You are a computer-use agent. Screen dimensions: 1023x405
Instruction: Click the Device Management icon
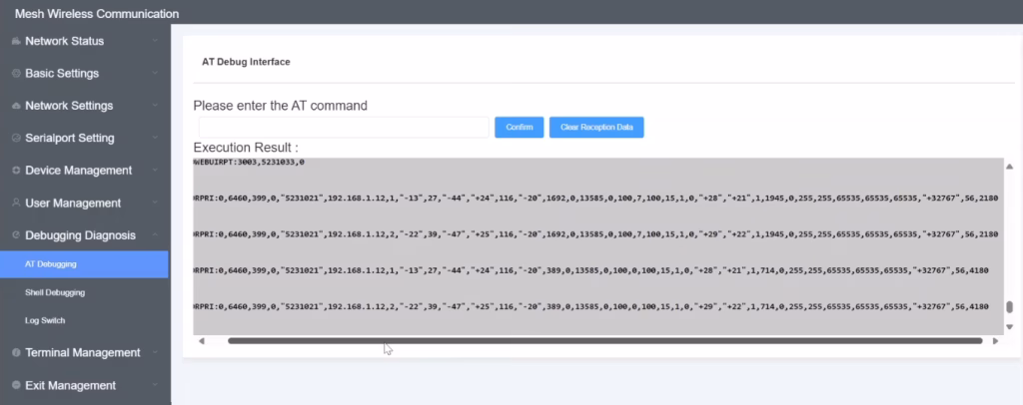pos(16,171)
